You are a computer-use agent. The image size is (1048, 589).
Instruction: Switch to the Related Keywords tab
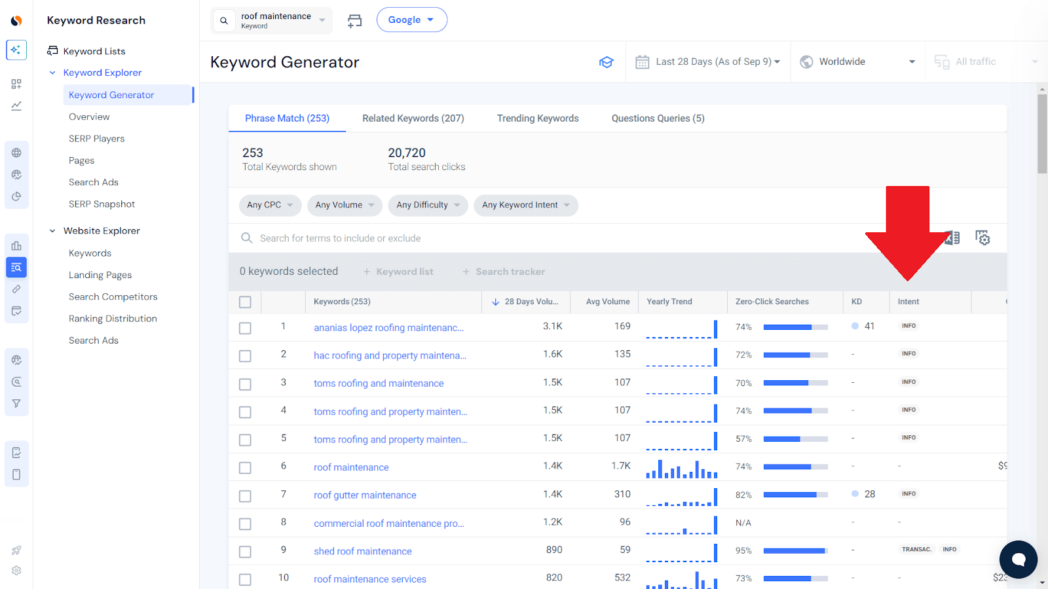click(413, 118)
